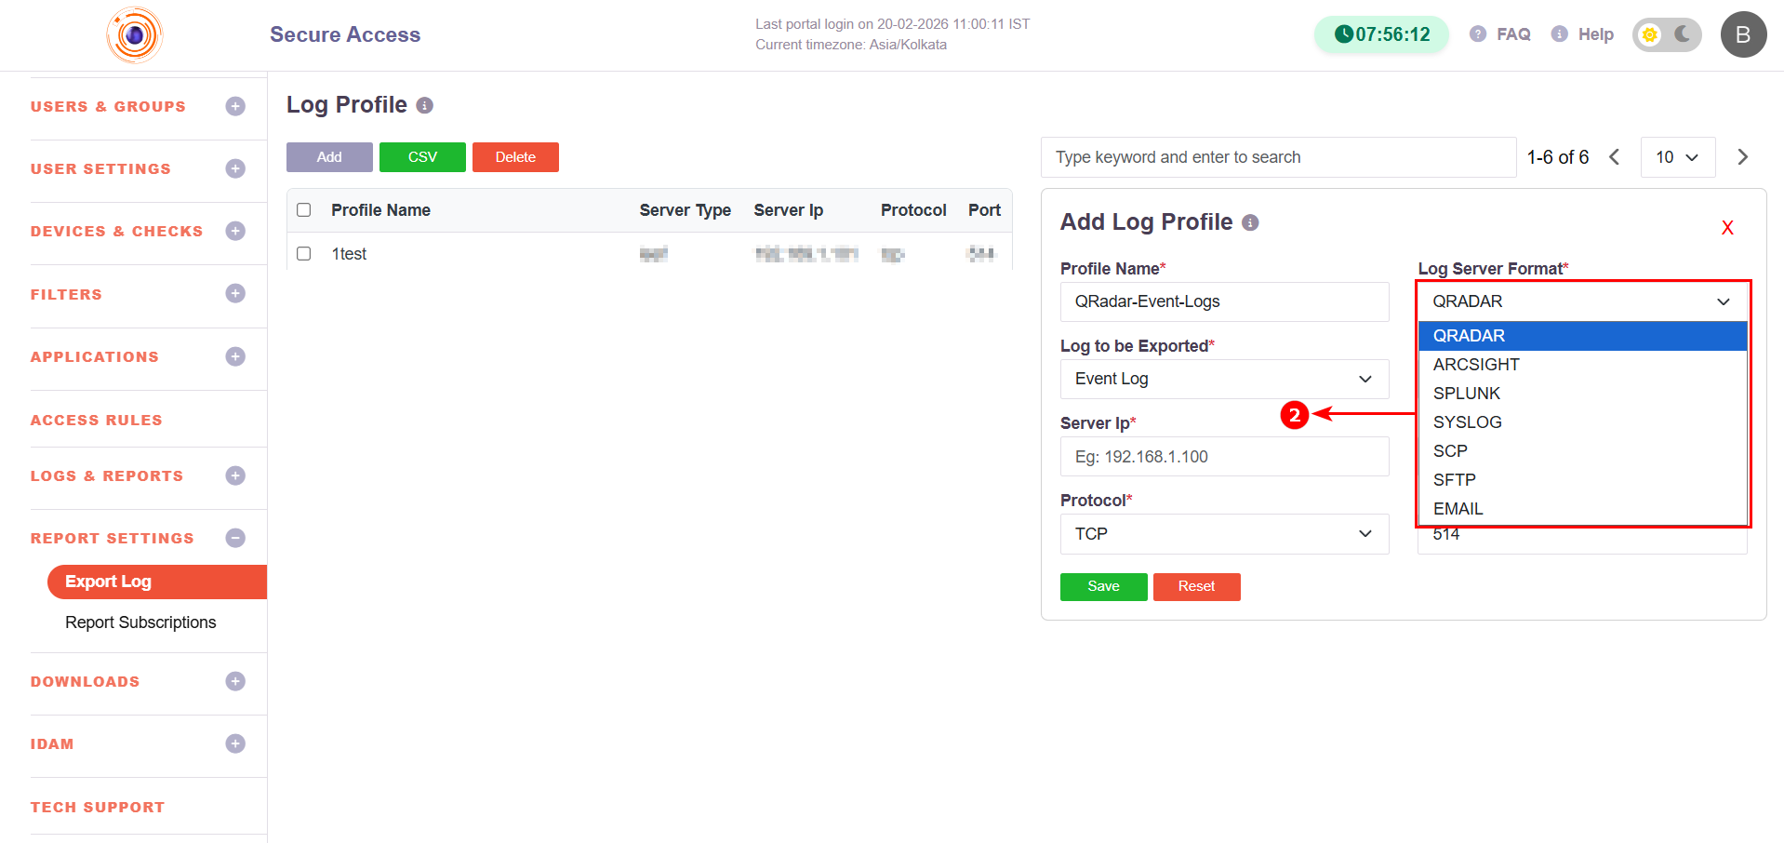Click the info icon next to Add Log Profile
The image size is (1784, 843).
[1250, 223]
